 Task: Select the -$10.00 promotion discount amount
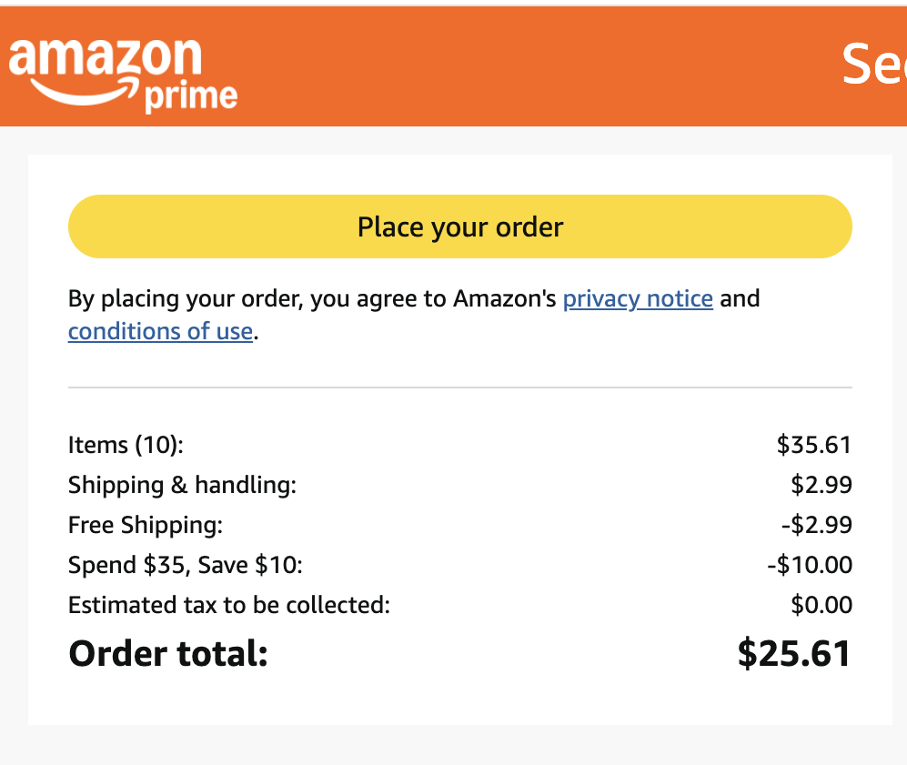click(x=810, y=565)
